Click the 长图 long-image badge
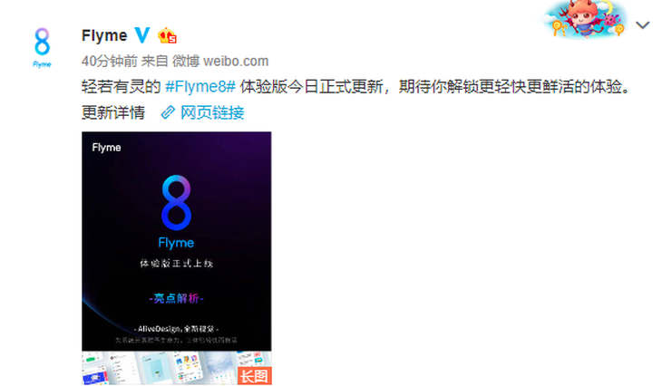The width and height of the screenshot is (662, 386). [x=255, y=376]
